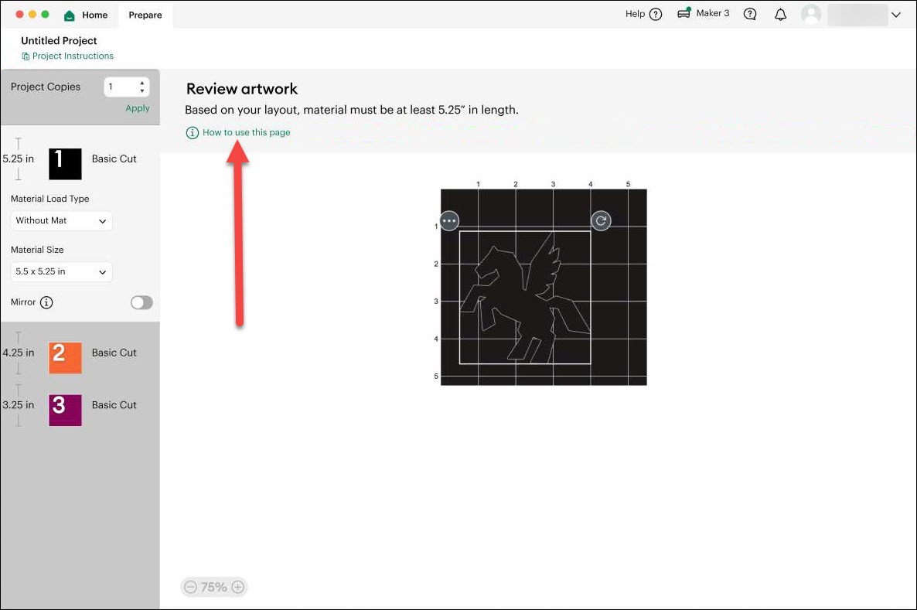Click the Project Instructions document icon
The height and width of the screenshot is (610, 917).
point(26,56)
